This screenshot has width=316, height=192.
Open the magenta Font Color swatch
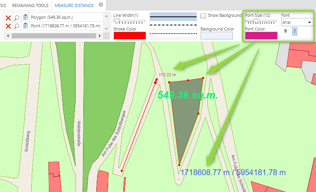261,36
